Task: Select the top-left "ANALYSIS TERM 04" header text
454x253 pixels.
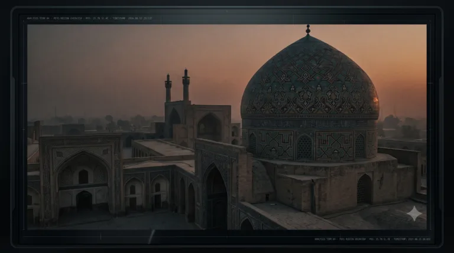Action: tap(38, 18)
